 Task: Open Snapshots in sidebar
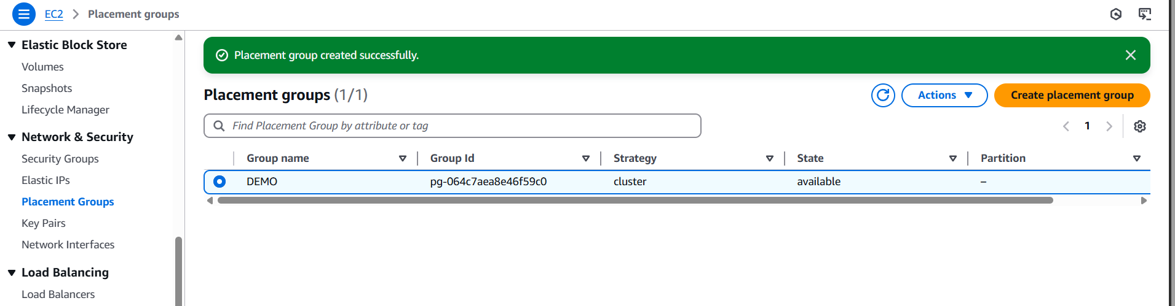coord(47,88)
